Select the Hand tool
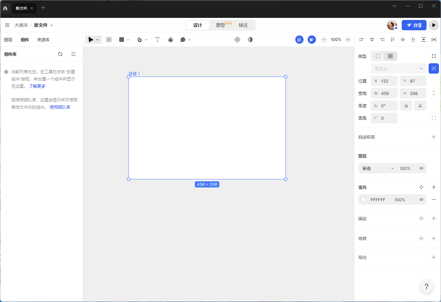Screen dimensions: 441x302 pos(170,40)
